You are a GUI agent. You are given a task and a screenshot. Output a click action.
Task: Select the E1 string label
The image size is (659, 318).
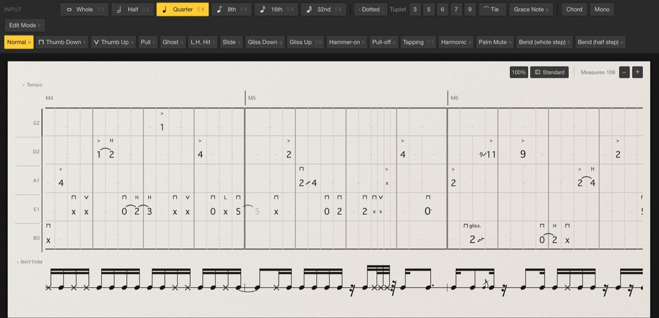pos(36,208)
